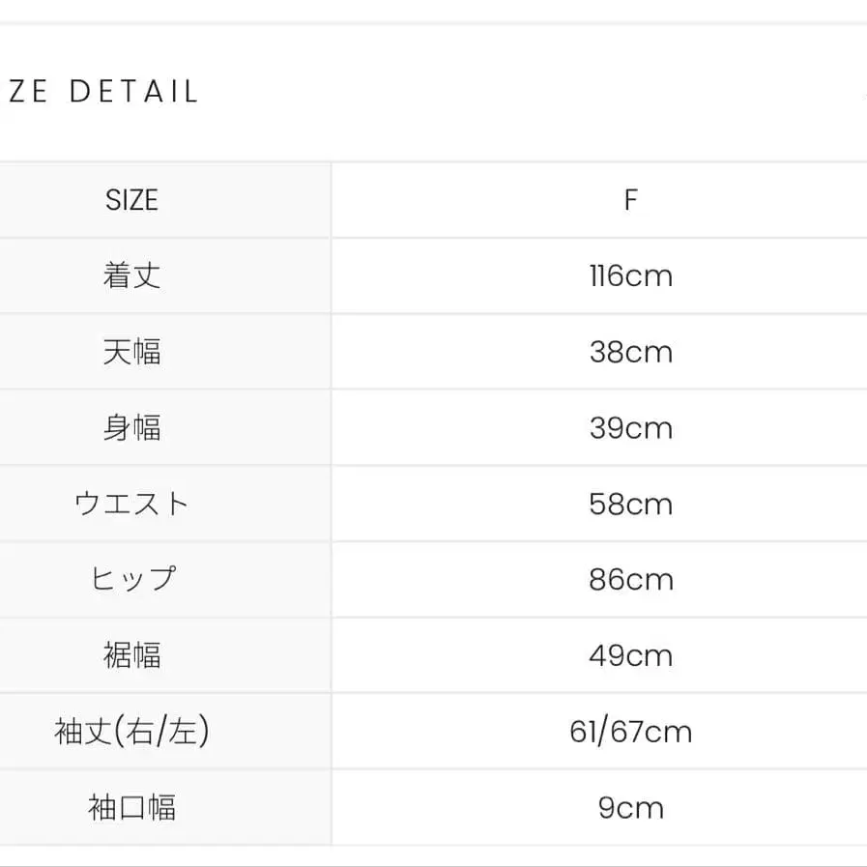Click the 61/67cm sleeve value
Screen dimensions: 867x867
631,732
